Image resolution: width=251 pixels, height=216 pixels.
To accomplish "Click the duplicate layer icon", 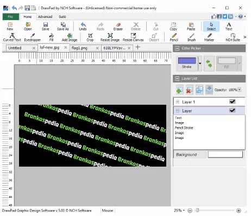I will coord(199,90).
